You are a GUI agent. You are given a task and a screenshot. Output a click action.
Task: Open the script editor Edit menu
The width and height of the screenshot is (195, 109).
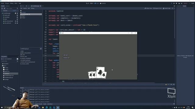click(x=29, y=8)
